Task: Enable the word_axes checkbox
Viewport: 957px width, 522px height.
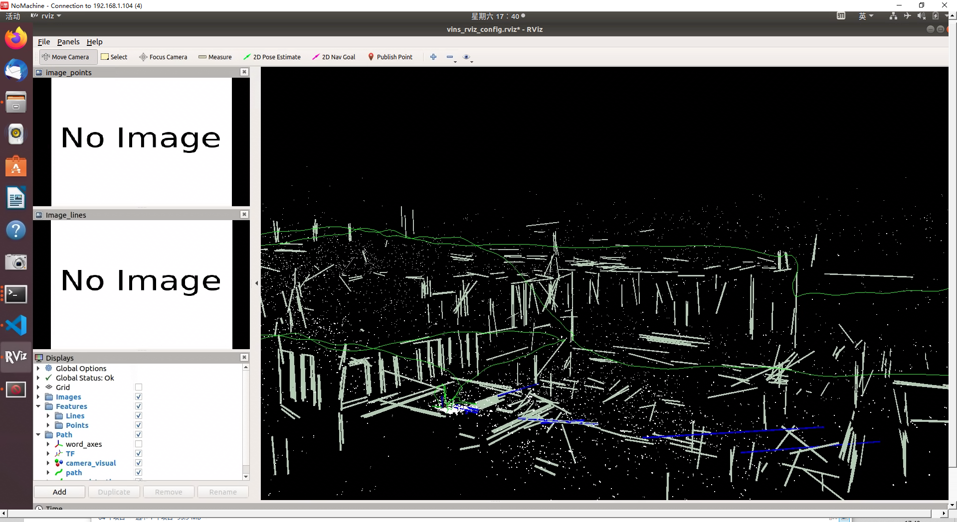Action: click(x=139, y=444)
